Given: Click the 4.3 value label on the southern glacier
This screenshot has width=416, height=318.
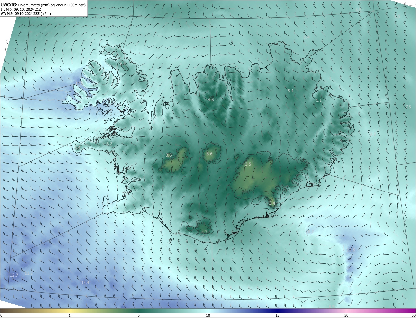Looking at the screenshot, I should click(x=204, y=232).
